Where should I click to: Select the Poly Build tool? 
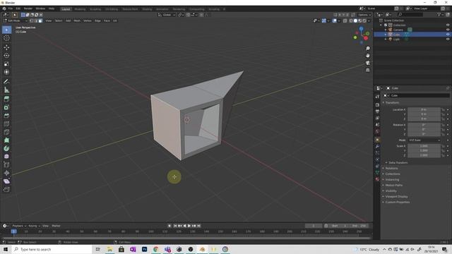(x=6, y=140)
